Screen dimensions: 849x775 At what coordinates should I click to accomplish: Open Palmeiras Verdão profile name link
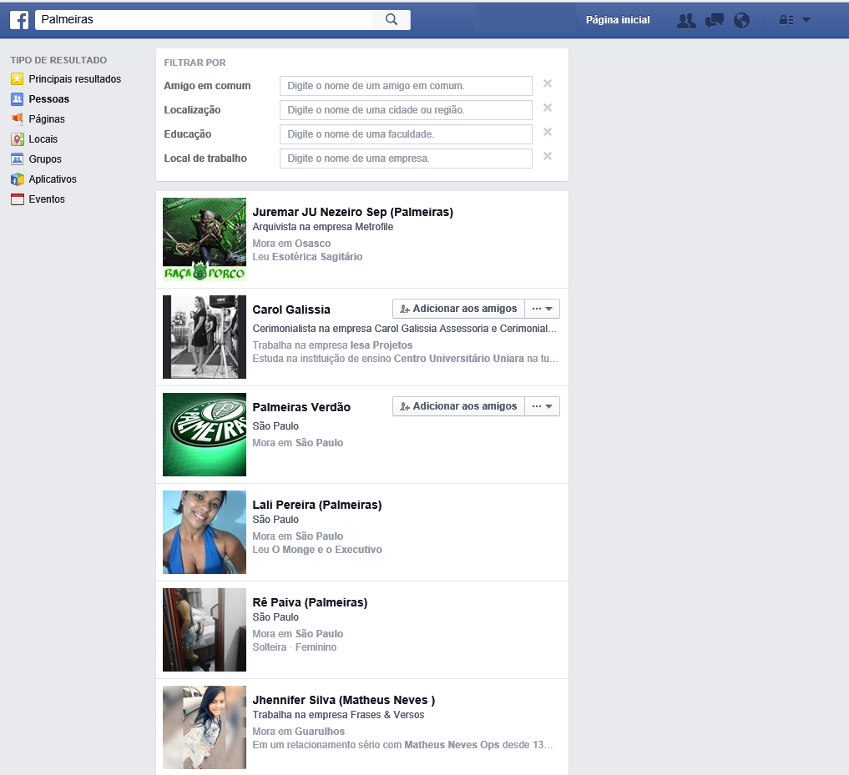[301, 407]
